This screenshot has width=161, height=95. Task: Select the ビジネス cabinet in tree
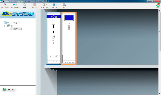pyautogui.click(x=14, y=26)
